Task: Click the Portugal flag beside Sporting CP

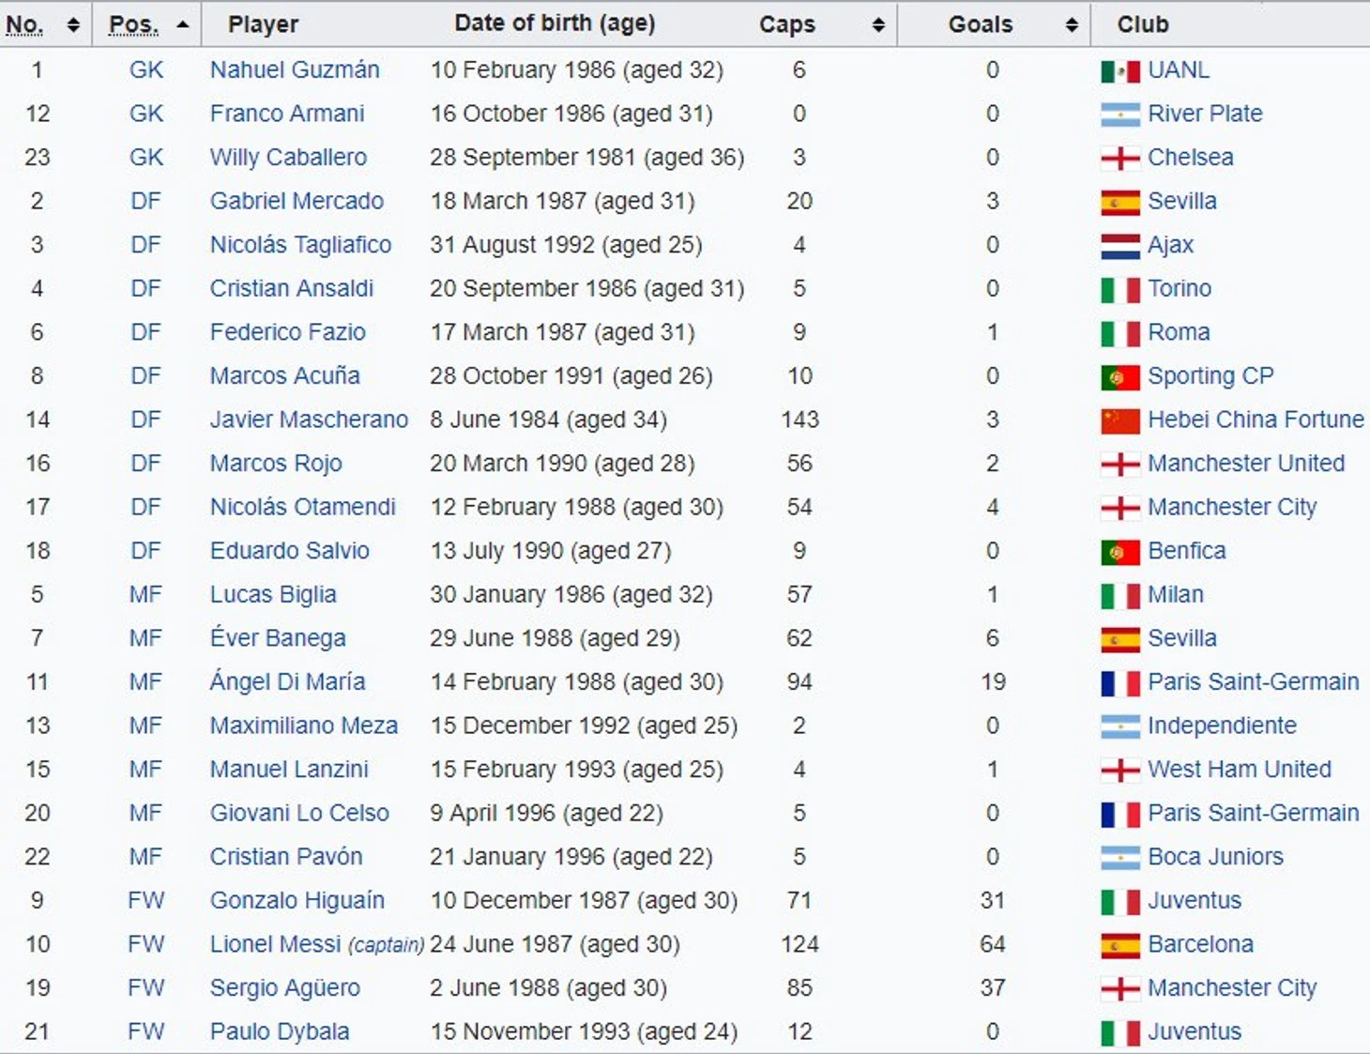Action: coord(1119,377)
